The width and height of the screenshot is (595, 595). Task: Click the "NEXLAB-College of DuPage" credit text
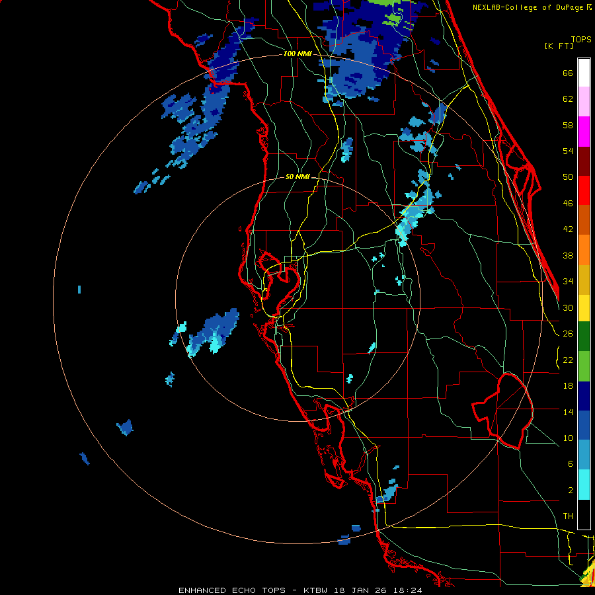click(528, 7)
